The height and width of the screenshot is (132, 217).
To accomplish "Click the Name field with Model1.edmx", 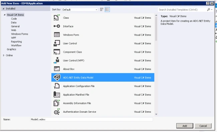I will pyautogui.click(x=91, y=119).
